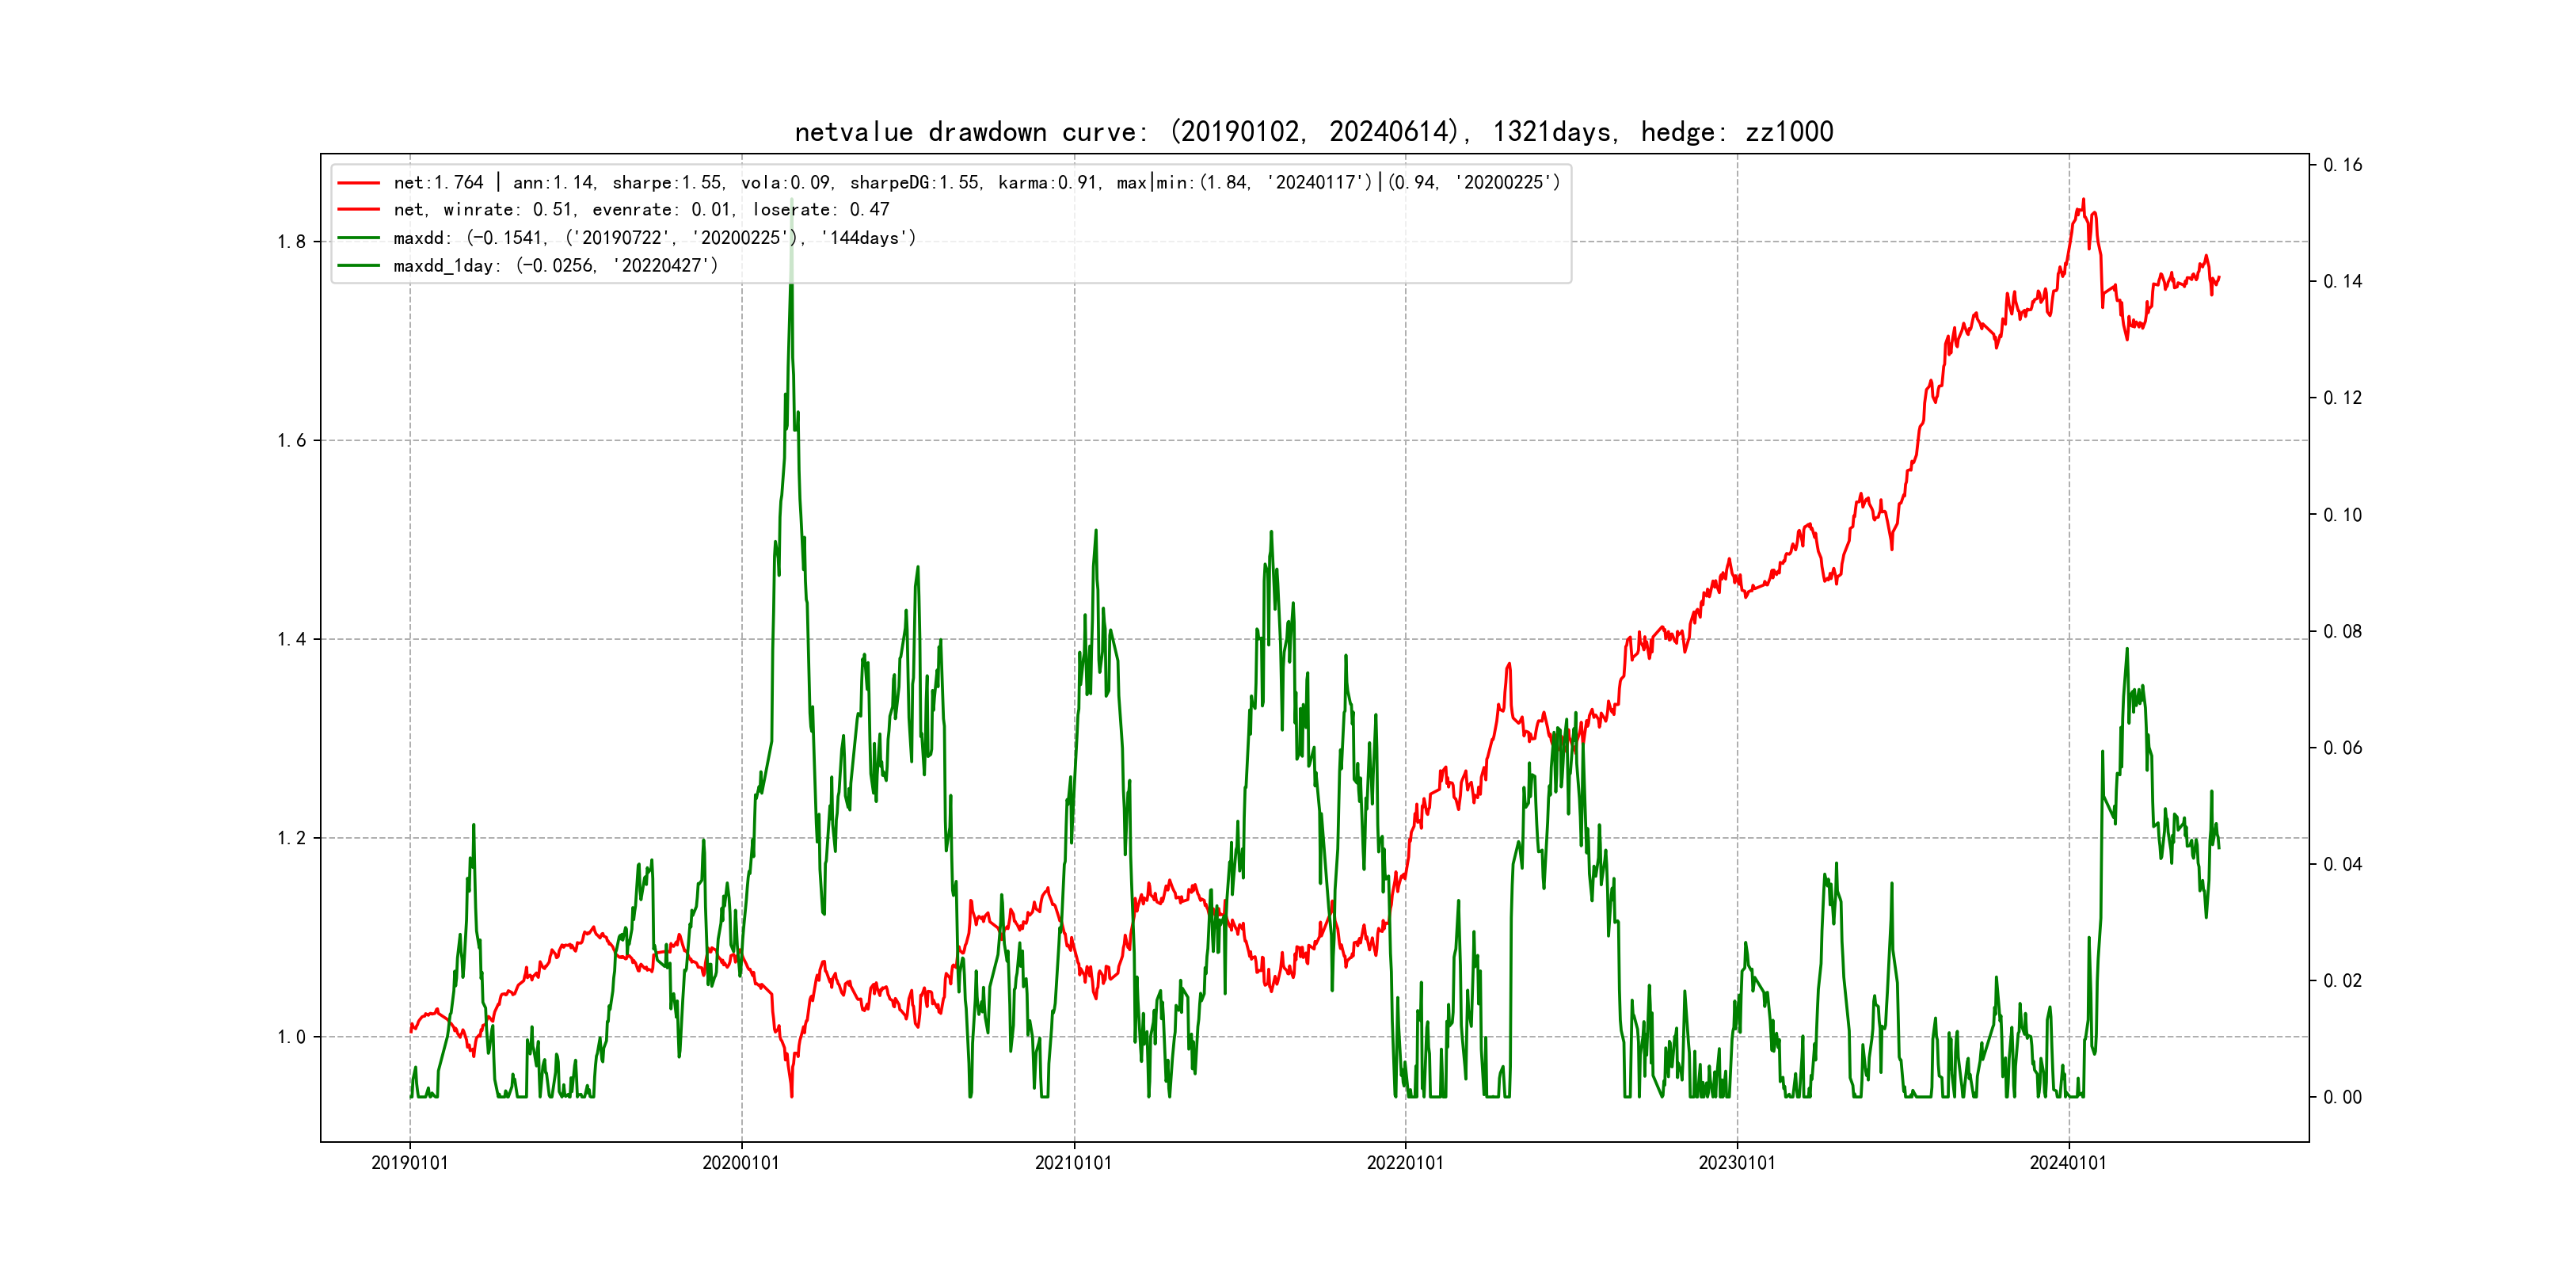Click the chart title text

pyautogui.click(x=1313, y=131)
